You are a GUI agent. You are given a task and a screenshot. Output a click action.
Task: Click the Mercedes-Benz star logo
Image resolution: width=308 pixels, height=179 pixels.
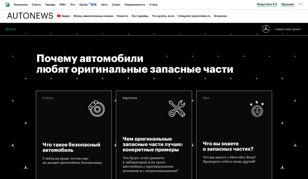[266, 29]
